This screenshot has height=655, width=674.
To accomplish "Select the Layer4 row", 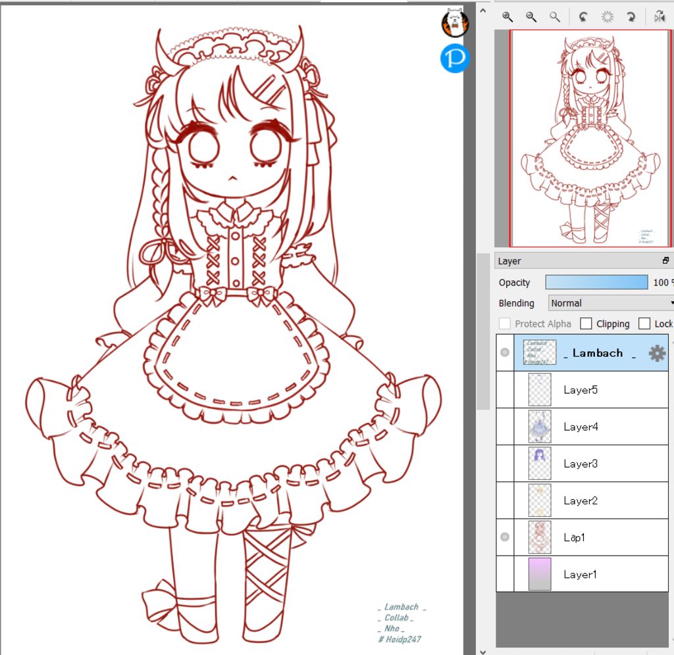I will point(591,427).
